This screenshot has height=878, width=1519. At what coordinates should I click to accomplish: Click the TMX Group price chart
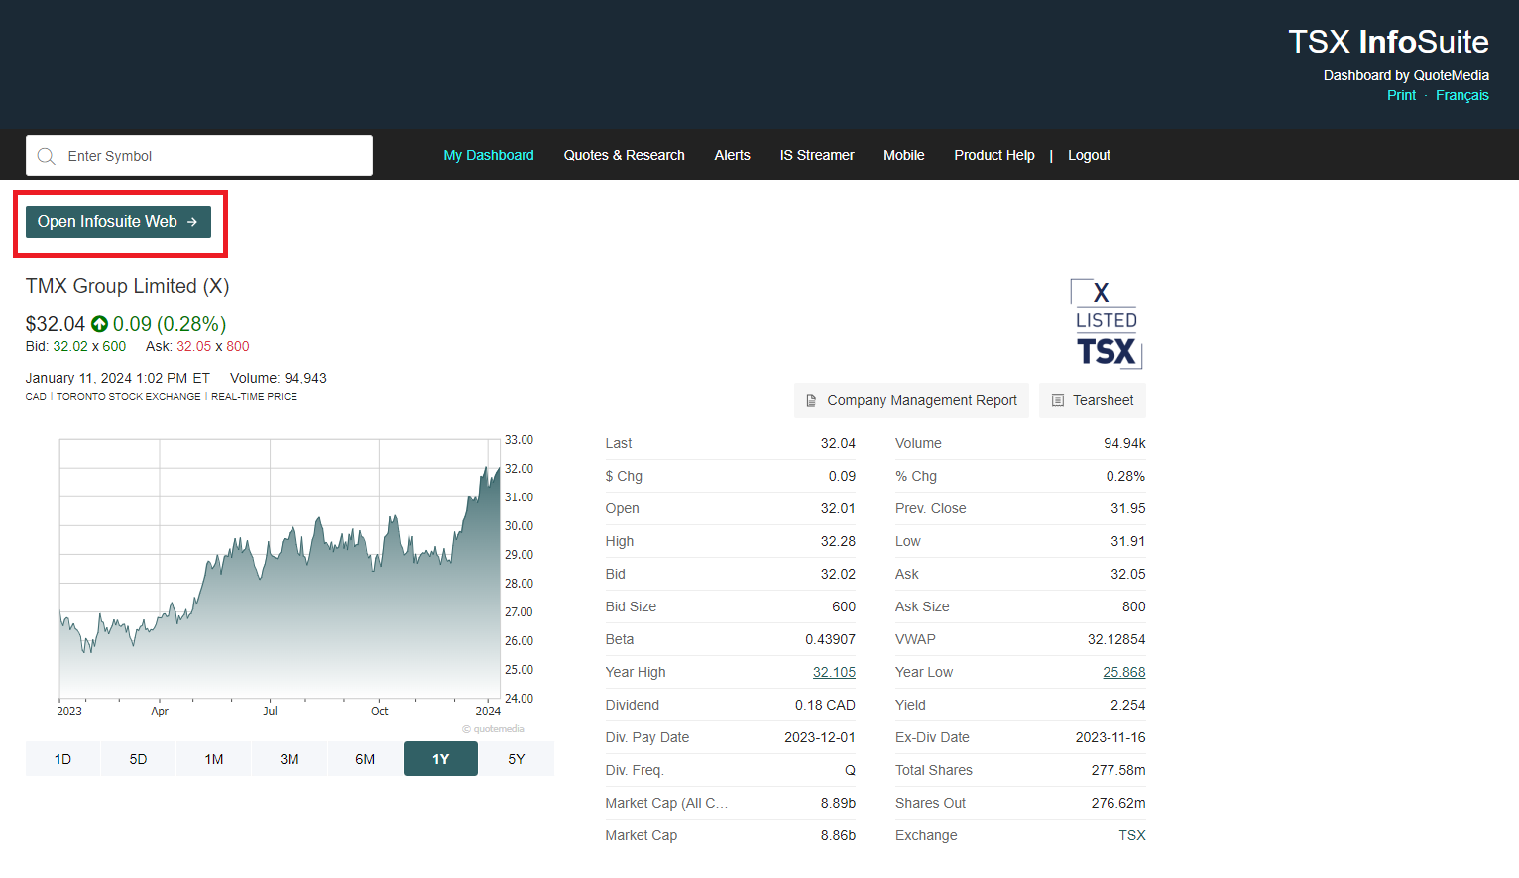[280, 569]
